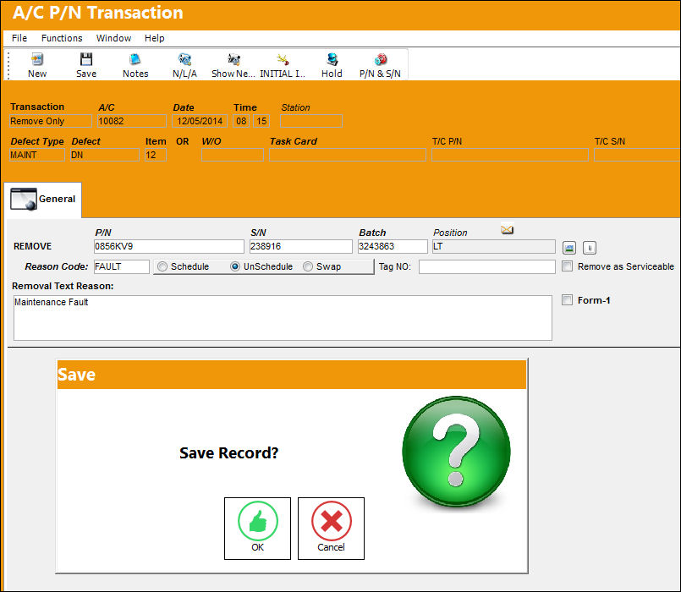The width and height of the screenshot is (681, 592).
Task: Open the File menu
Action: click(19, 38)
